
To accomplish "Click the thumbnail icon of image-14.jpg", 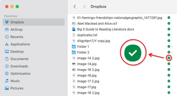I will tap(74, 64).
